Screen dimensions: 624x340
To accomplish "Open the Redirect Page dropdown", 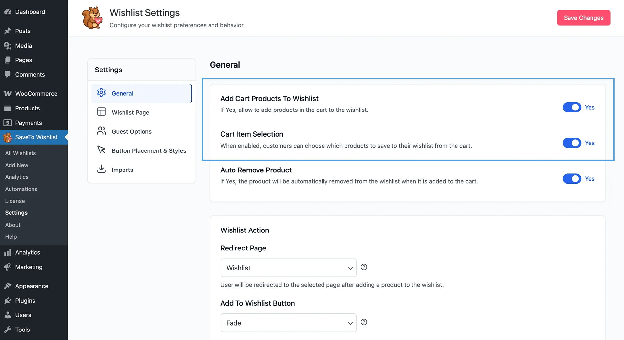I will pos(288,268).
